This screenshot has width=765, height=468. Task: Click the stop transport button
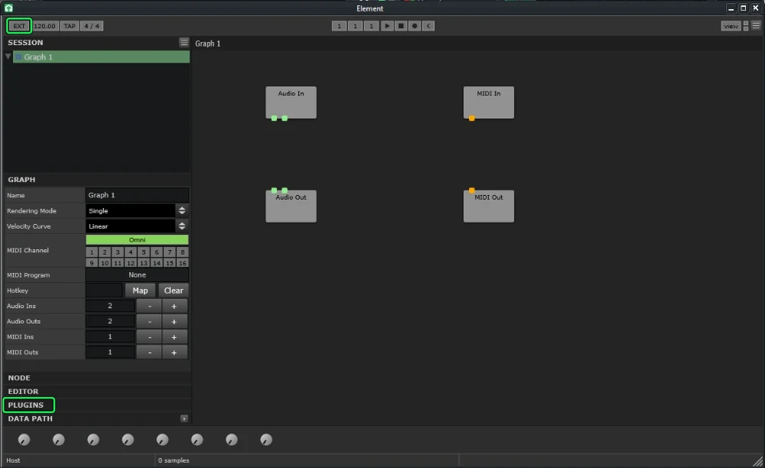click(401, 26)
